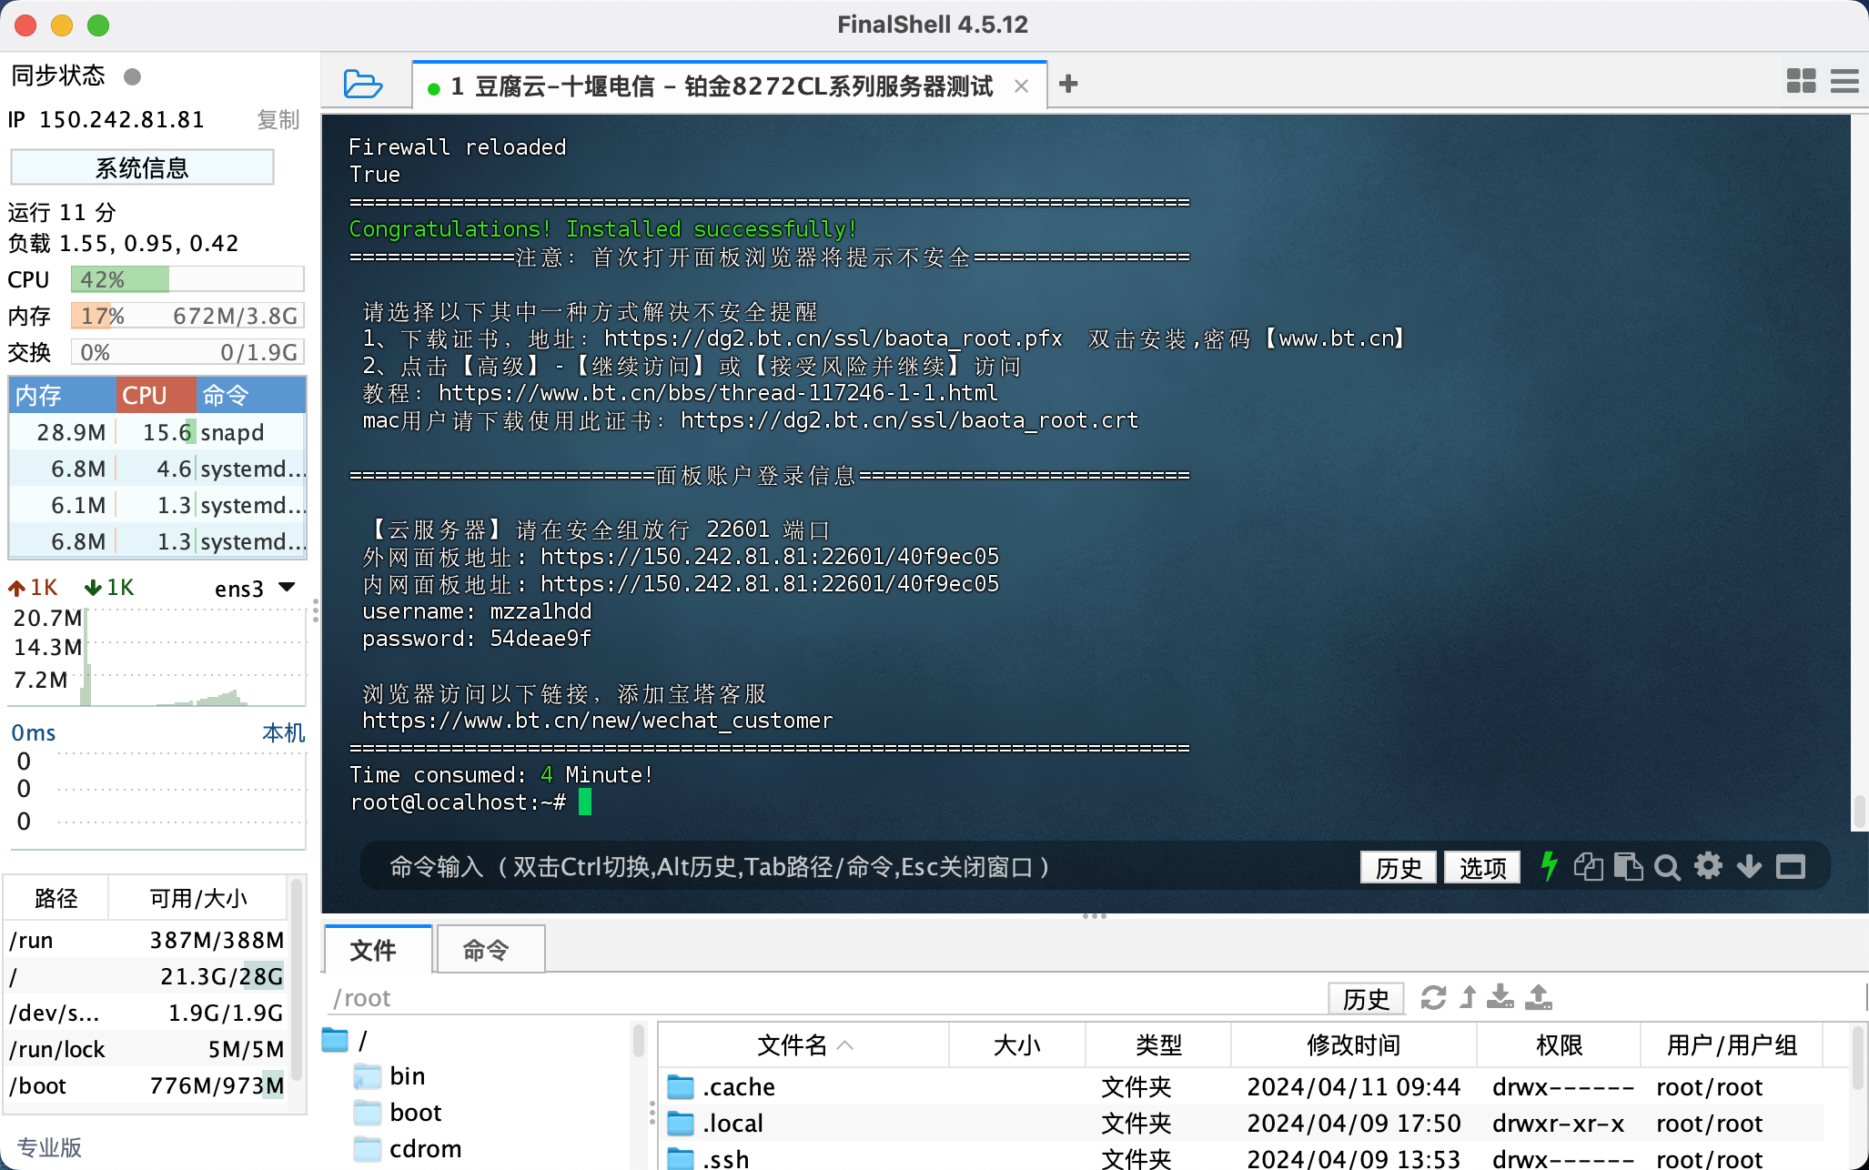Click the upload file icon
This screenshot has height=1170, width=1869.
pos(1539,997)
